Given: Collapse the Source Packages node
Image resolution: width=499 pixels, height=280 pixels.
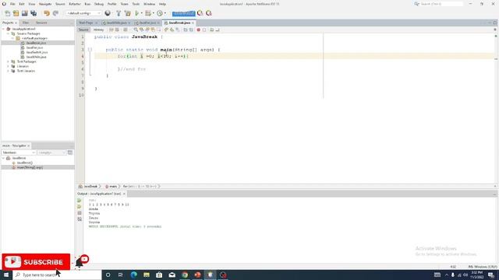Looking at the screenshot, I should click(x=9, y=33).
